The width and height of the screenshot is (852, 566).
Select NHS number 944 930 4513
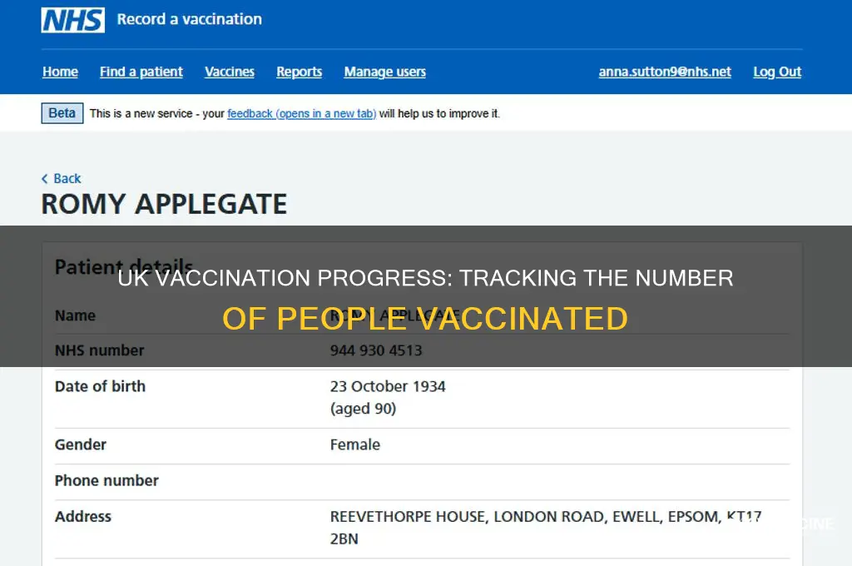click(x=376, y=350)
